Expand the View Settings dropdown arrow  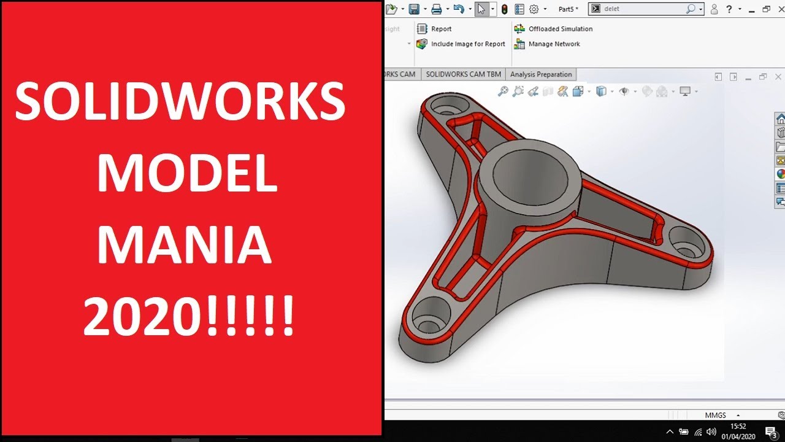[x=696, y=91]
